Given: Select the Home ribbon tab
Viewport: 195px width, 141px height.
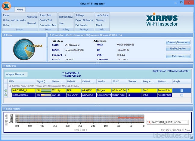Looking at the screenshot, I should (20, 10).
